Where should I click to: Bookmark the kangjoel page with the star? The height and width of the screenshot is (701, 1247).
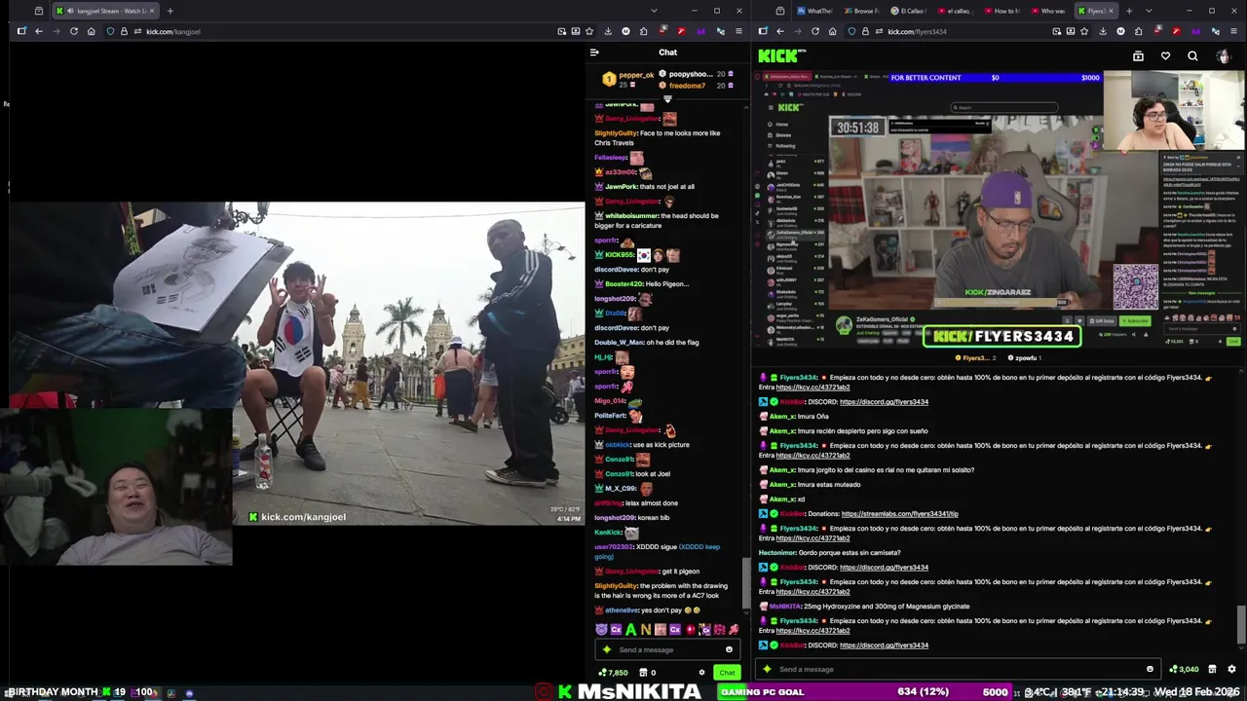pyautogui.click(x=590, y=31)
